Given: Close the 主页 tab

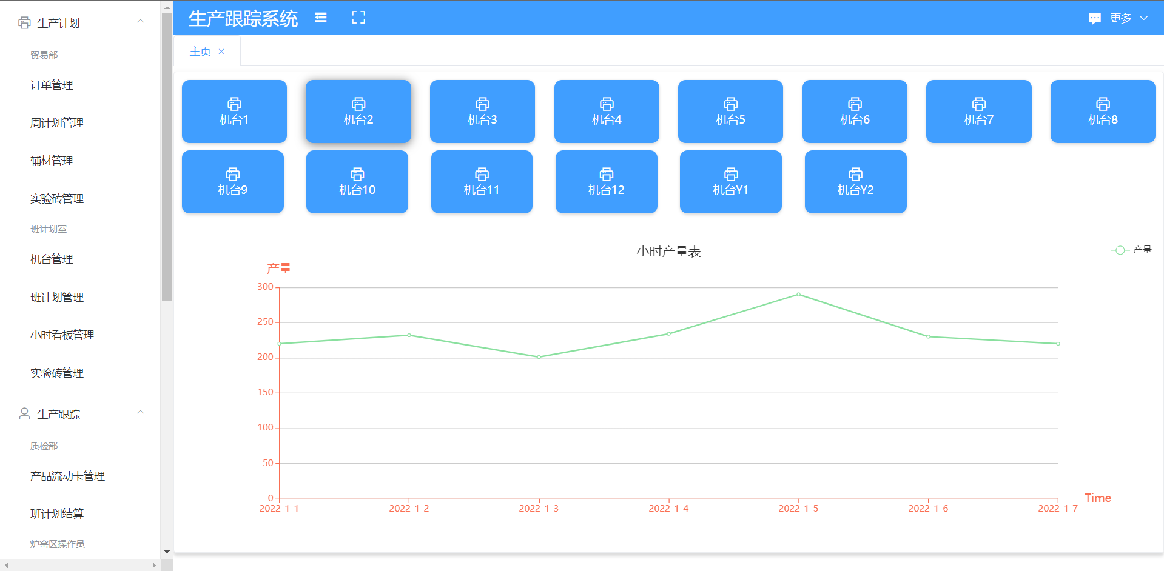Looking at the screenshot, I should tap(221, 52).
